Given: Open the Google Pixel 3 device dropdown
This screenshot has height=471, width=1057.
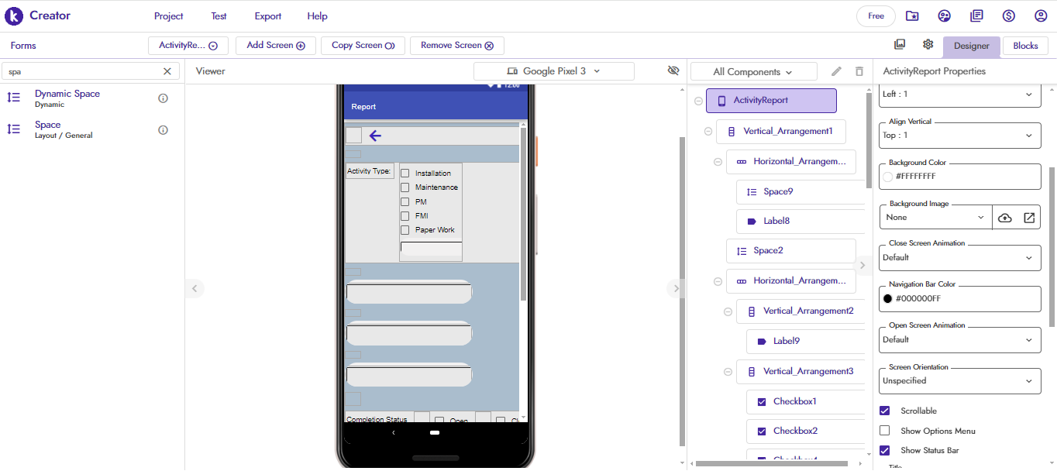Looking at the screenshot, I should point(553,71).
